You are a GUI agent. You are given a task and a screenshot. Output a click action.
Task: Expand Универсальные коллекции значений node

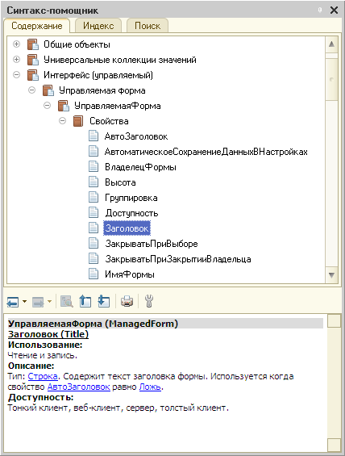coord(17,60)
